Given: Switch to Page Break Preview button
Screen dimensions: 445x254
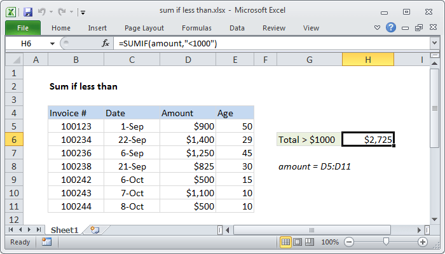Looking at the screenshot, I should [x=310, y=242].
